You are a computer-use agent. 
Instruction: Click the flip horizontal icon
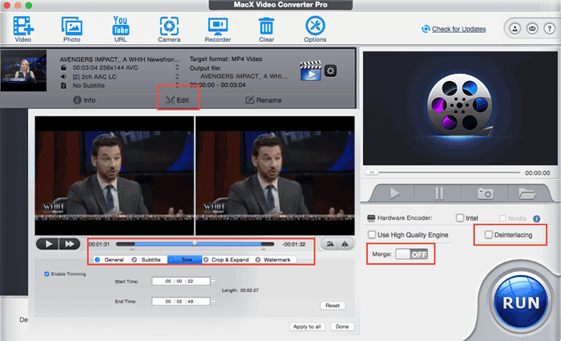point(329,244)
